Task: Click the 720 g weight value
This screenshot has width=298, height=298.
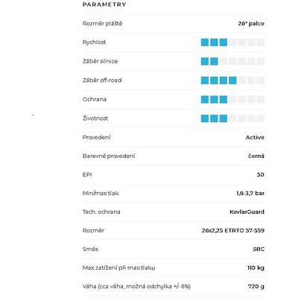Action: coord(256,286)
